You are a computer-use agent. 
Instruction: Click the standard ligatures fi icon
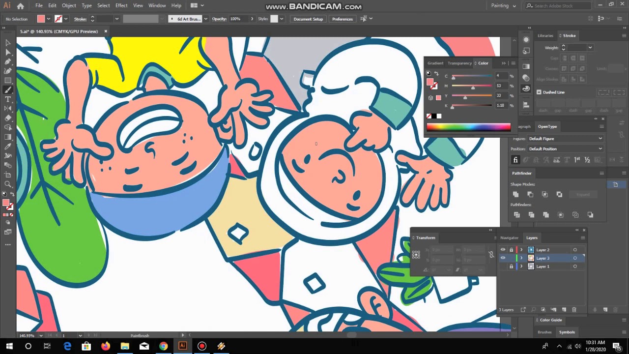pyautogui.click(x=515, y=160)
